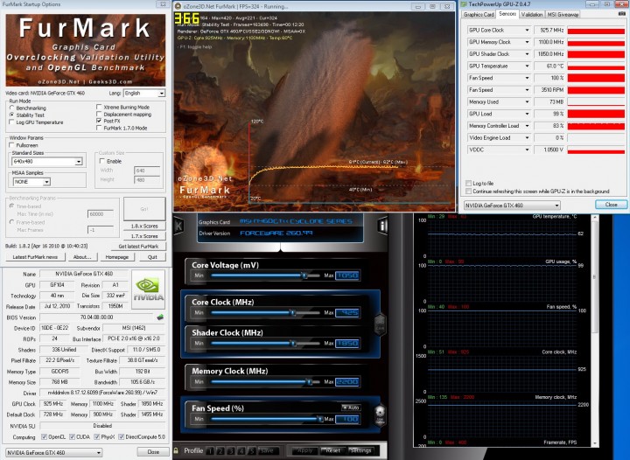Click the About... button
Screen dimensions: 630x460
click(82, 257)
